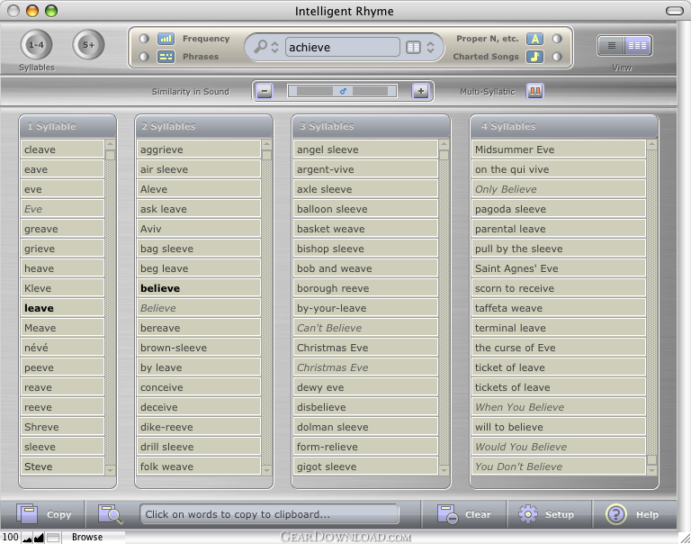Enable the Frequency radio button
The height and width of the screenshot is (544, 691).
point(144,39)
